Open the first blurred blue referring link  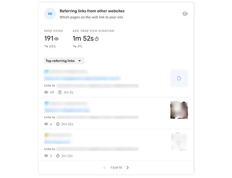point(82,78)
